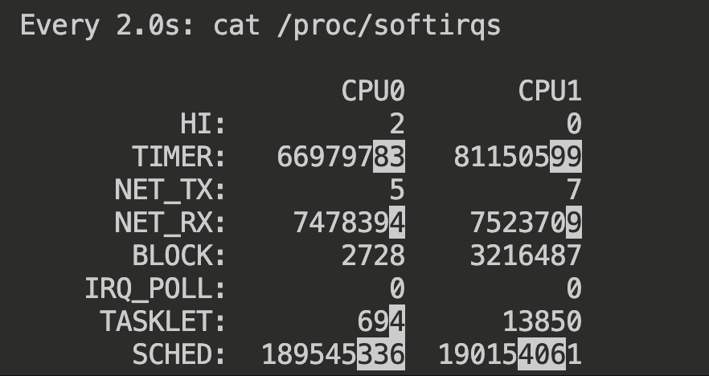
Task: Select the TASKLET row label
Action: (163, 321)
